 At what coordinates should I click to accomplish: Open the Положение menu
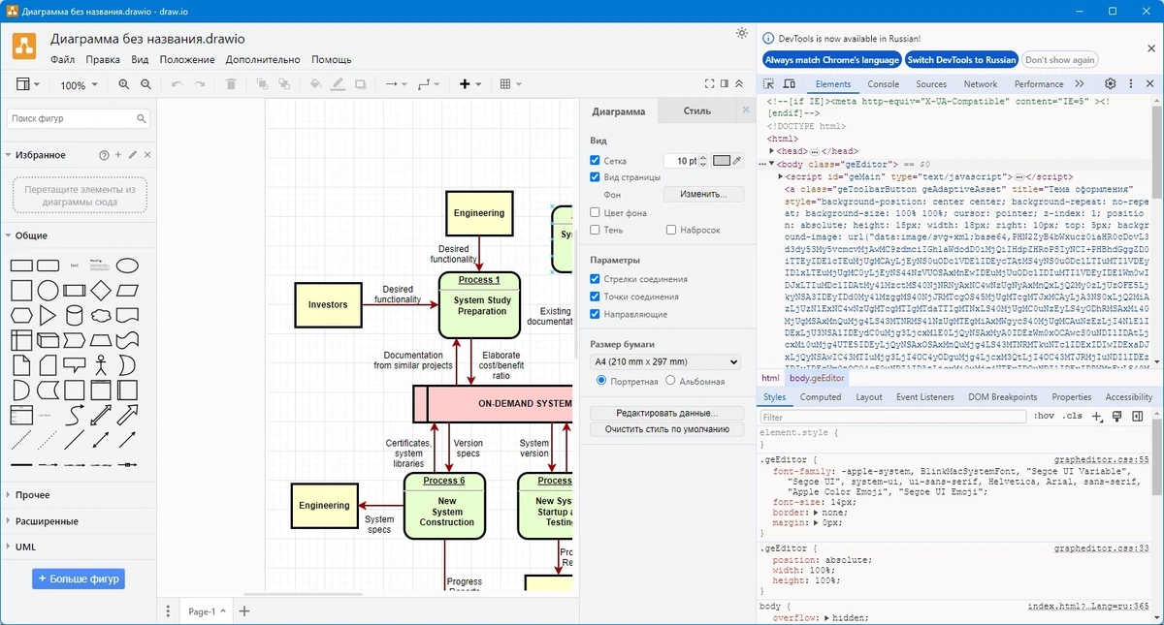[187, 60]
